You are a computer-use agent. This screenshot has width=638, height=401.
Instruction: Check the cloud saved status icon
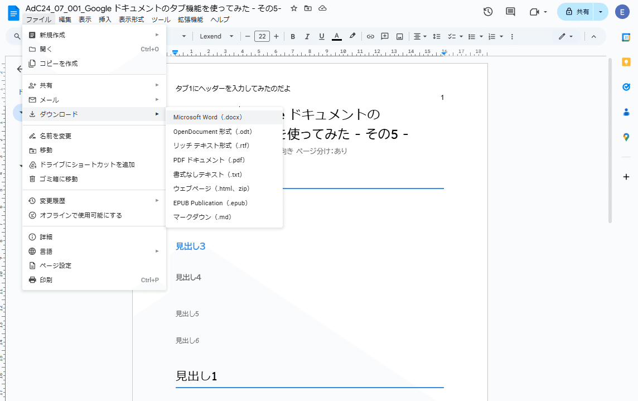click(x=322, y=8)
